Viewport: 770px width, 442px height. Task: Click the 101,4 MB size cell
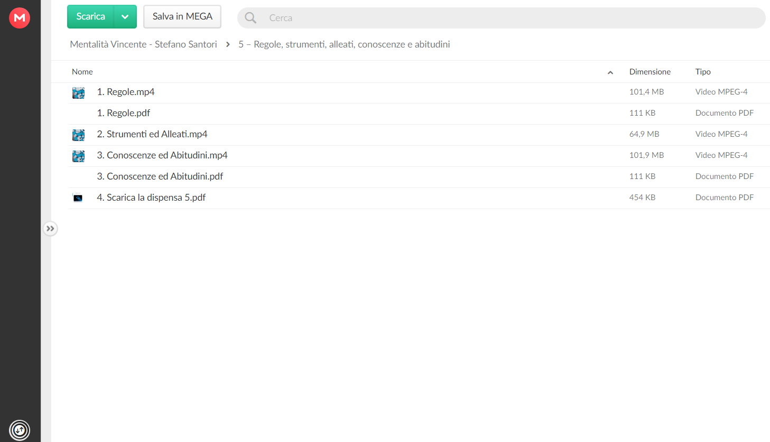[646, 92]
